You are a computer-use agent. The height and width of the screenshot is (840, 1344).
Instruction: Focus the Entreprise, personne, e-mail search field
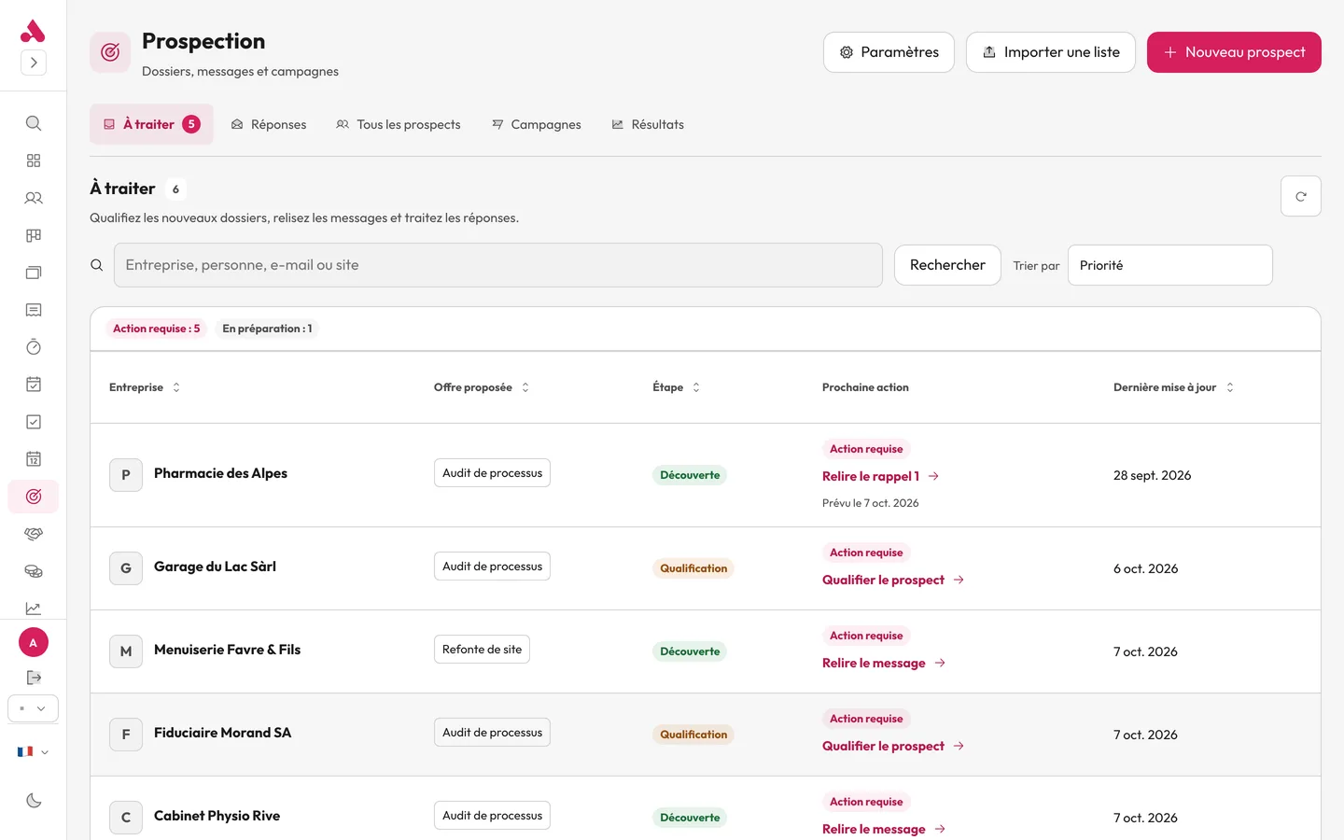tap(498, 265)
